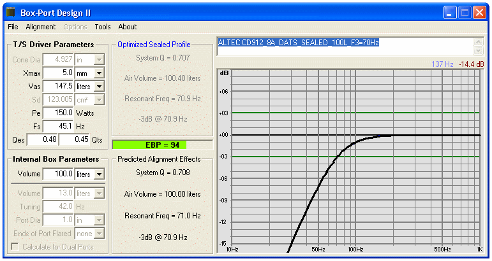Viewport: 492px width, 261px height.
Task: Click optimized Resonant Freq = 70.9 Hz
Action: click(163, 99)
